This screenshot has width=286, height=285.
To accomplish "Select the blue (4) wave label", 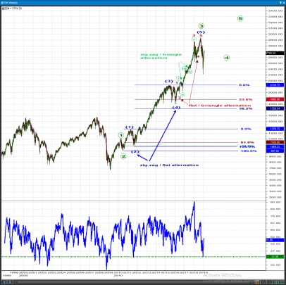I will (x=176, y=108).
